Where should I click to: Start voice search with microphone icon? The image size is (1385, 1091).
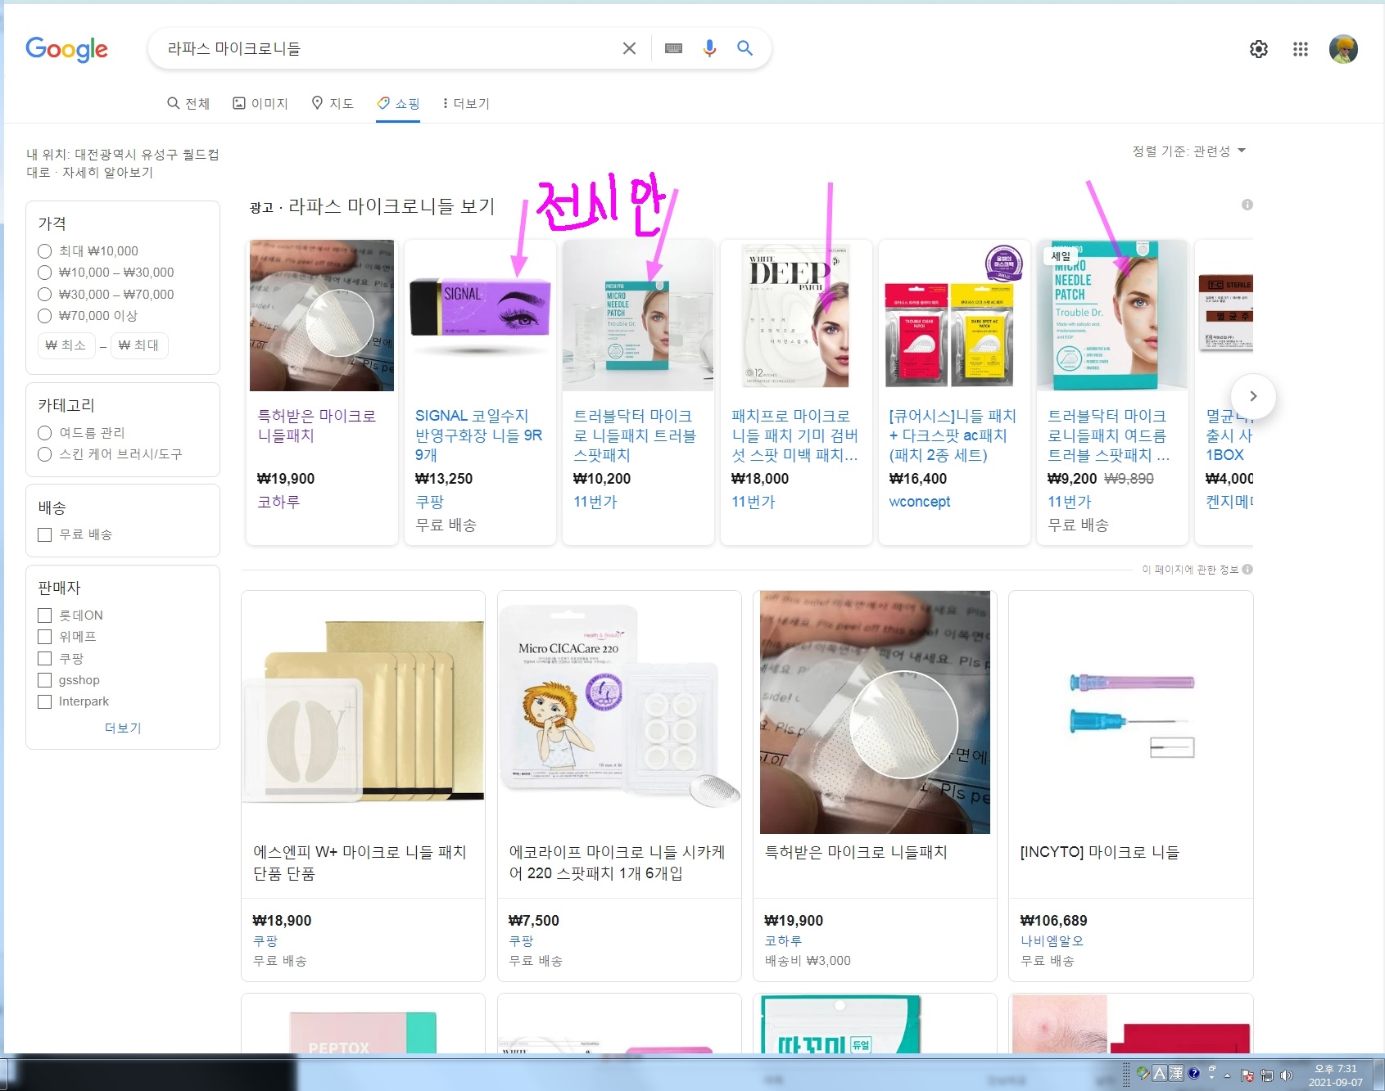click(709, 48)
